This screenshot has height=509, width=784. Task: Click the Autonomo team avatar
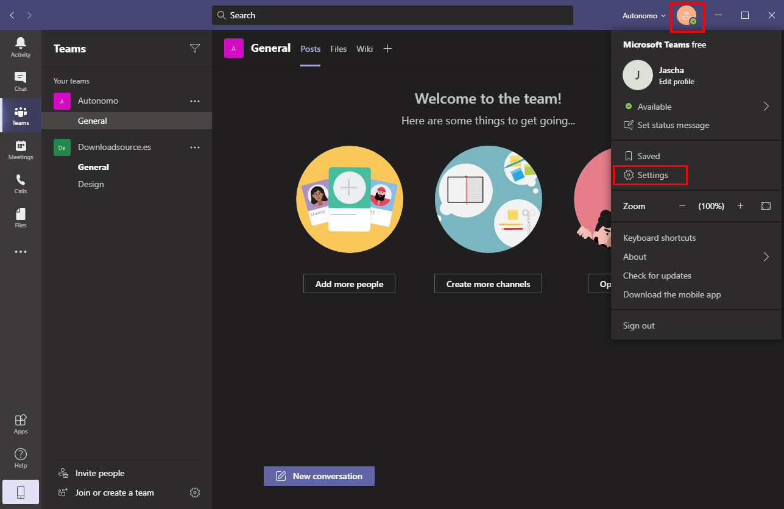(62, 101)
